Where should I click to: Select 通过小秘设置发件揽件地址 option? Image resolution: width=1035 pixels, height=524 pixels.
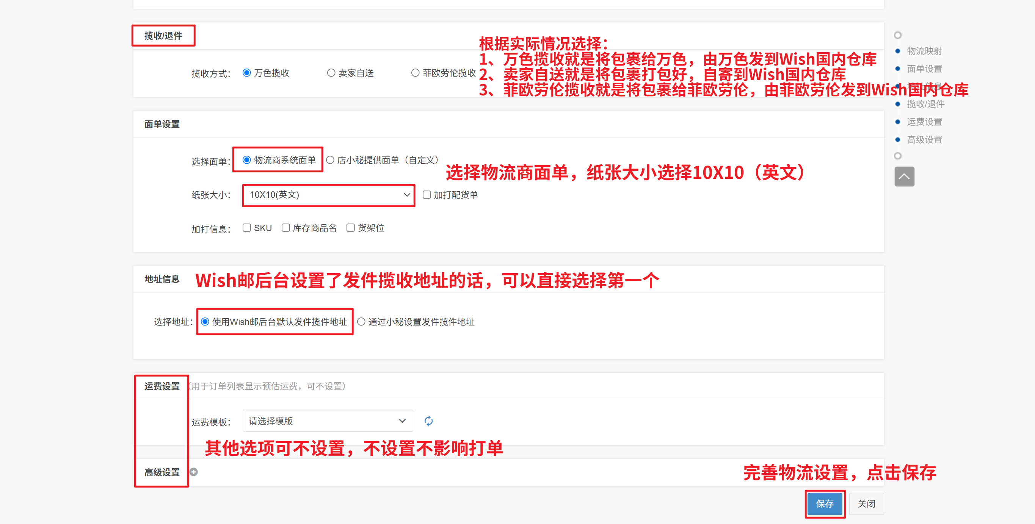click(361, 322)
